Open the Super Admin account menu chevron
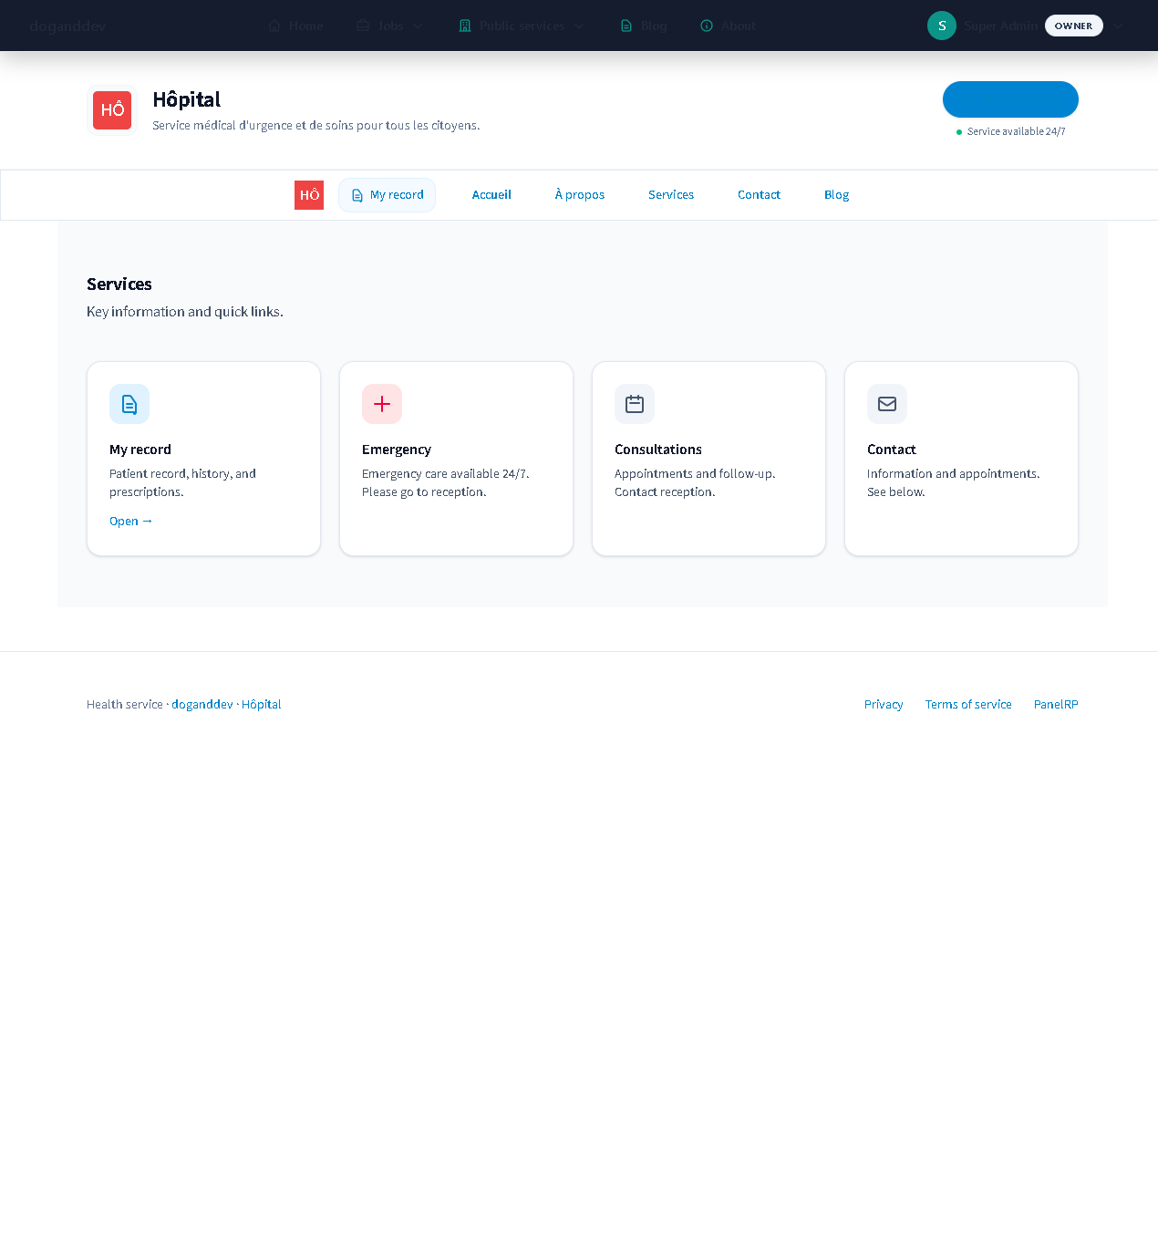The image size is (1158, 1241). [x=1118, y=26]
